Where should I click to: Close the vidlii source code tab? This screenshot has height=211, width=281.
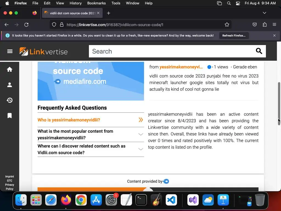tap(98, 13)
